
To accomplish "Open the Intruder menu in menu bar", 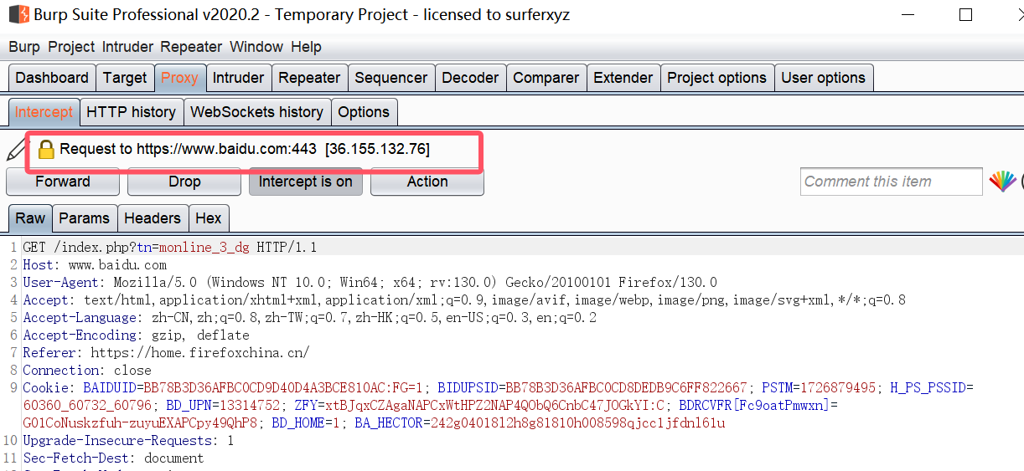I will coord(127,47).
